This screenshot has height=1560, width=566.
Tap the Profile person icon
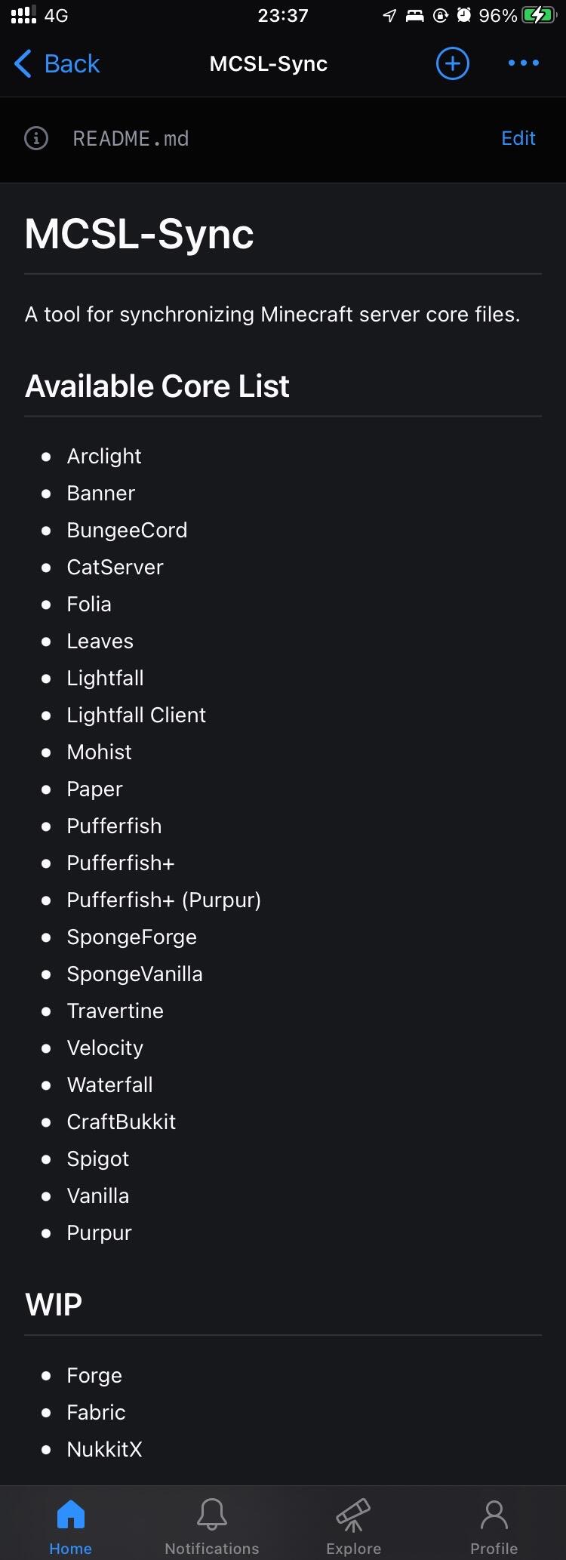pyautogui.click(x=494, y=1513)
